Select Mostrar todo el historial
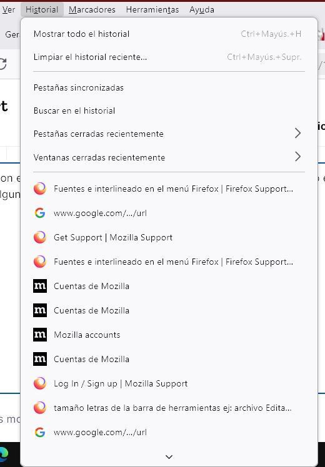325x467 pixels. pyautogui.click(x=169, y=34)
